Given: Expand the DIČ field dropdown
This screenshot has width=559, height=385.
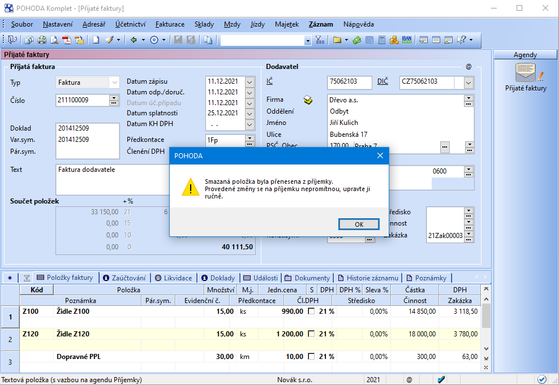Looking at the screenshot, I should click(x=468, y=83).
